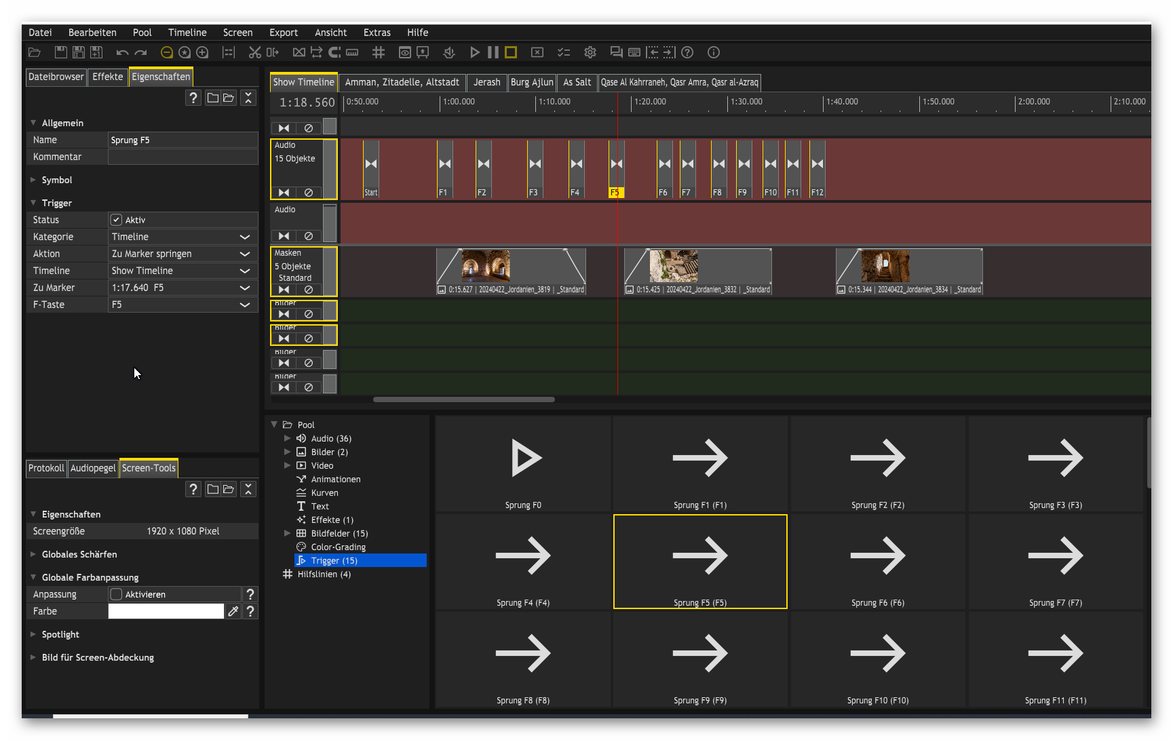The height and width of the screenshot is (740, 1173).
Task: Toggle the grid hash icon in toolbar
Action: point(379,52)
